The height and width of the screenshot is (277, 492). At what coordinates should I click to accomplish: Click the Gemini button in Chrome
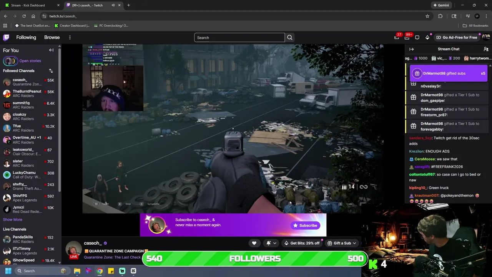(x=441, y=5)
